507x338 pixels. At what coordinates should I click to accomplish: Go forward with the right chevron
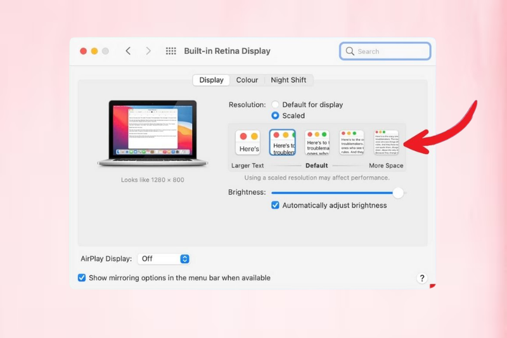point(148,51)
